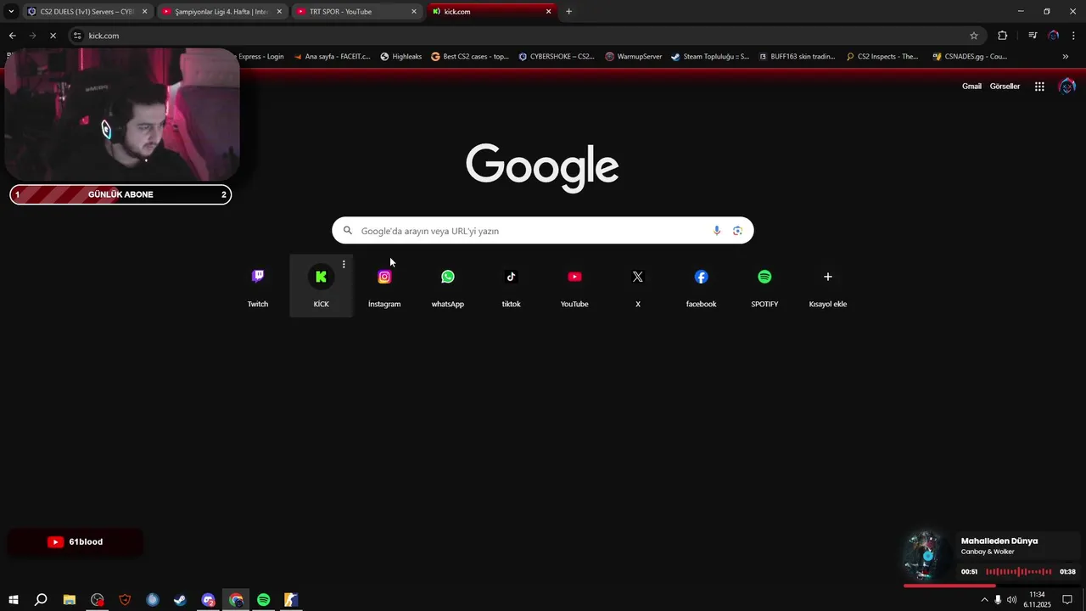Image resolution: width=1086 pixels, height=611 pixels.
Task: Start voice search with the microphone icon
Action: click(717, 231)
